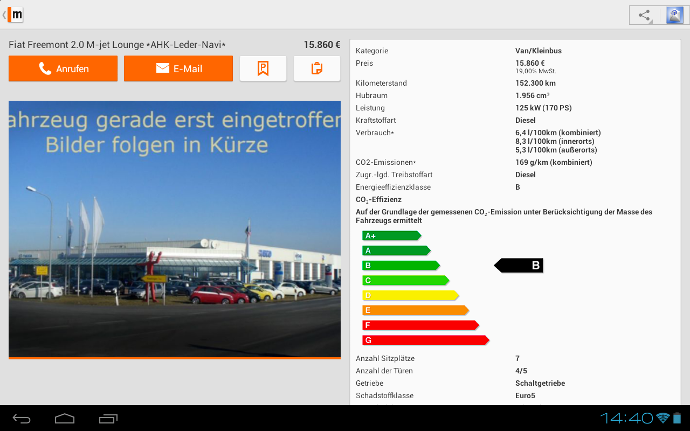Tap the clock in the status bar
Viewport: 690px width, 431px height.
[626, 418]
